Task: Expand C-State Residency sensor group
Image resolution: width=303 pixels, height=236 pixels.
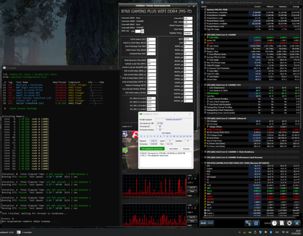Action: tap(203, 152)
